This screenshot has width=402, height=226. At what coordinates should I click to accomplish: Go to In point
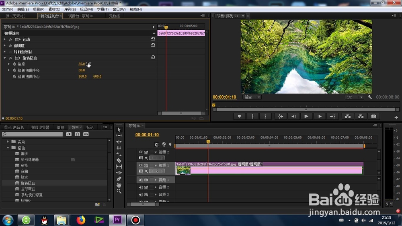pos(281,117)
